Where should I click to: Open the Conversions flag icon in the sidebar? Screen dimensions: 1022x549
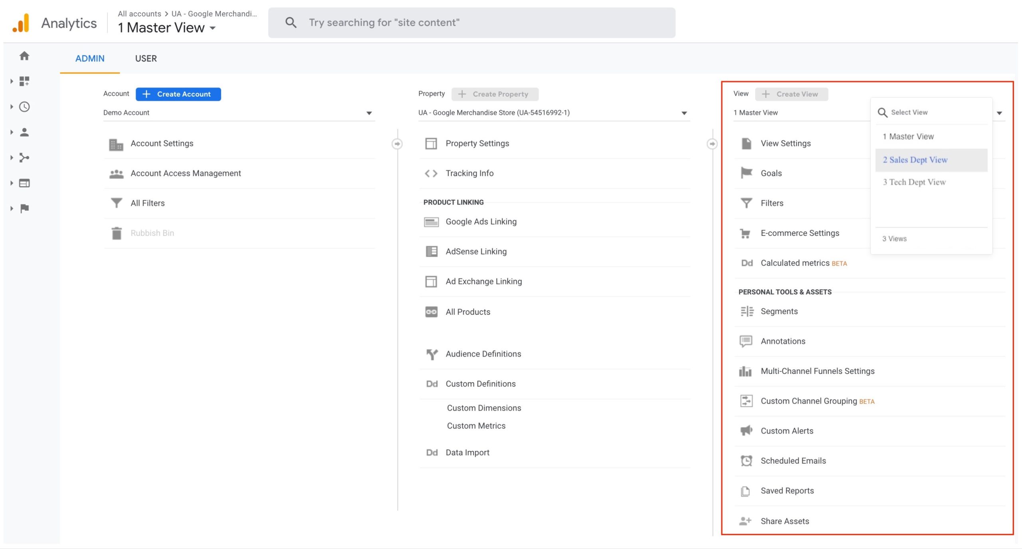coord(24,208)
